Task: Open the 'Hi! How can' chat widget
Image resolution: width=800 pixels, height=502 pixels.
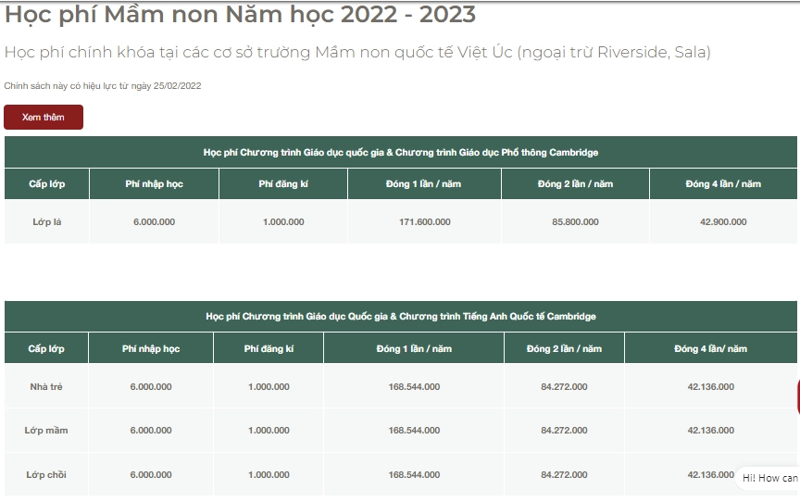Action: (x=769, y=478)
